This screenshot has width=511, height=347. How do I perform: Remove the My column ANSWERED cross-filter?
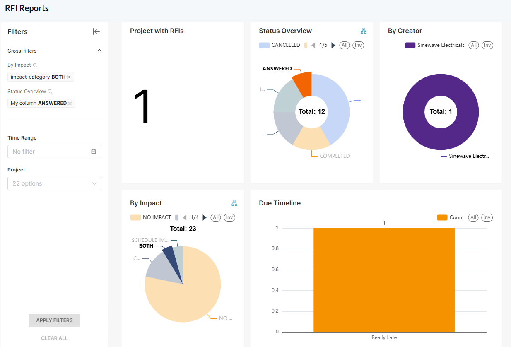point(70,104)
